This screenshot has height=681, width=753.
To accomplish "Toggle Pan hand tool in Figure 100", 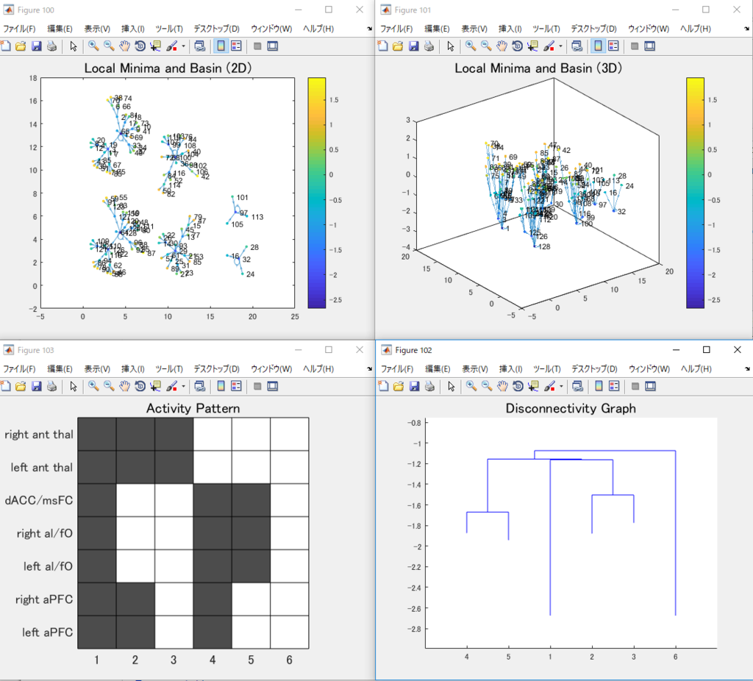I will 124,46.
